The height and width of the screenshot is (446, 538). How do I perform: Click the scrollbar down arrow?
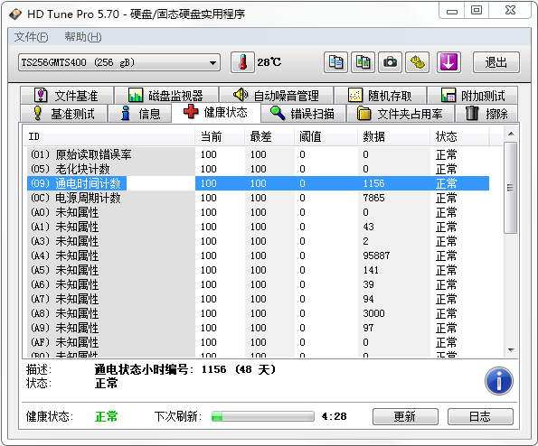(511, 350)
